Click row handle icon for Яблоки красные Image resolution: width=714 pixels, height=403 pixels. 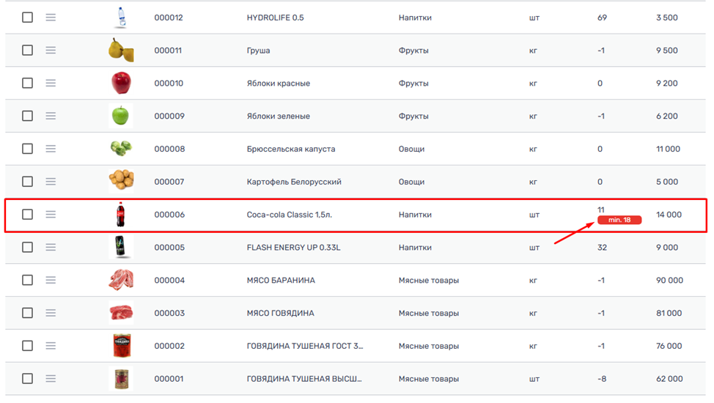[51, 84]
